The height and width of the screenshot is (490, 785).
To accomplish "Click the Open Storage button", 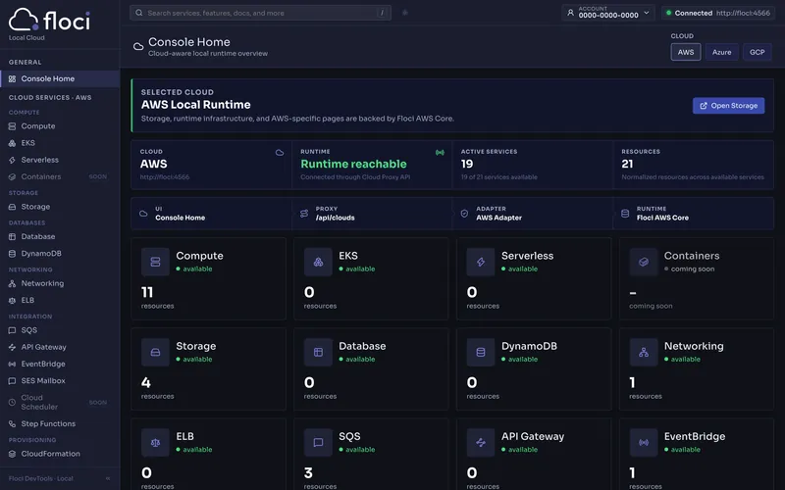I will click(x=728, y=106).
